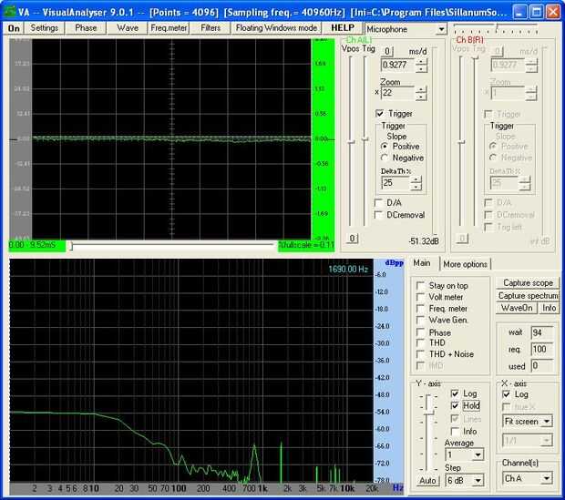Uncheck the Ch A Trigger checkbox
The image size is (565, 500).
381,114
